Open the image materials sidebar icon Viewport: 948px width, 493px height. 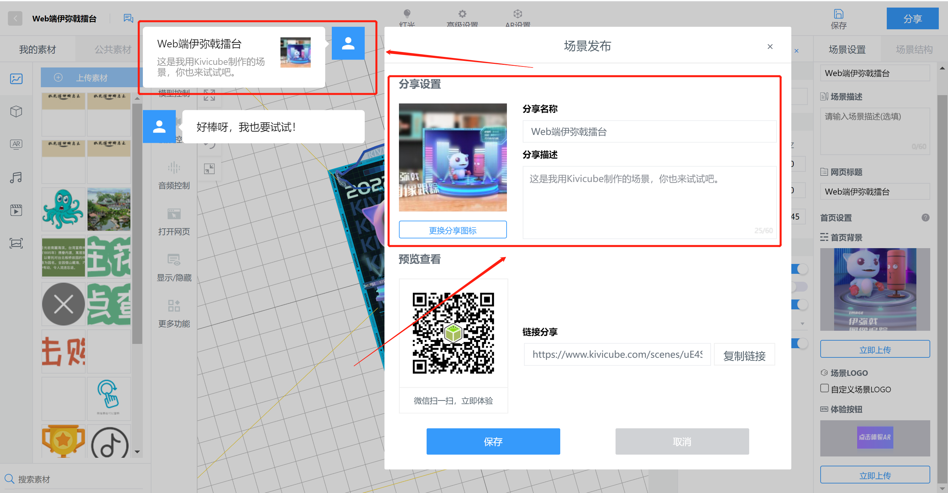point(16,79)
